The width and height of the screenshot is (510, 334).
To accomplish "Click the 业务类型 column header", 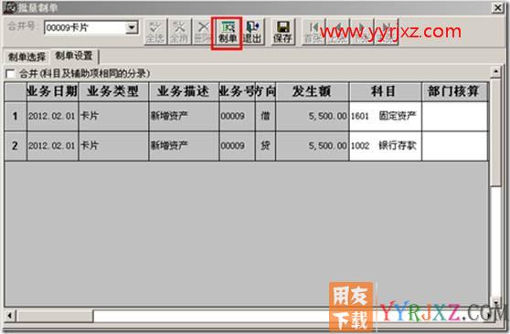I will [x=113, y=91].
